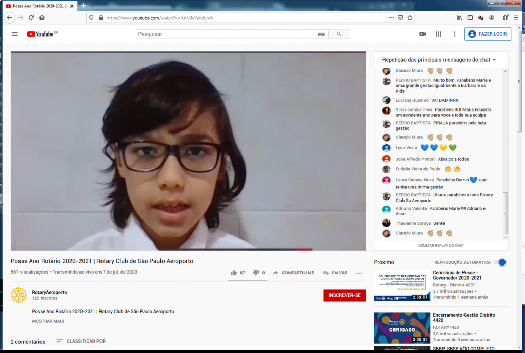Bookmark this page with star icon
This screenshot has width=525, height=353.
click(x=410, y=17)
